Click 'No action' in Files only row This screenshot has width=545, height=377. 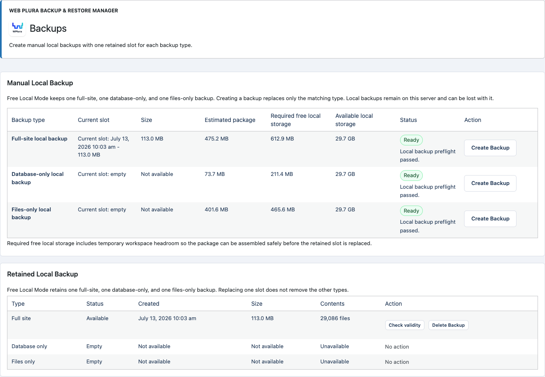[397, 362]
